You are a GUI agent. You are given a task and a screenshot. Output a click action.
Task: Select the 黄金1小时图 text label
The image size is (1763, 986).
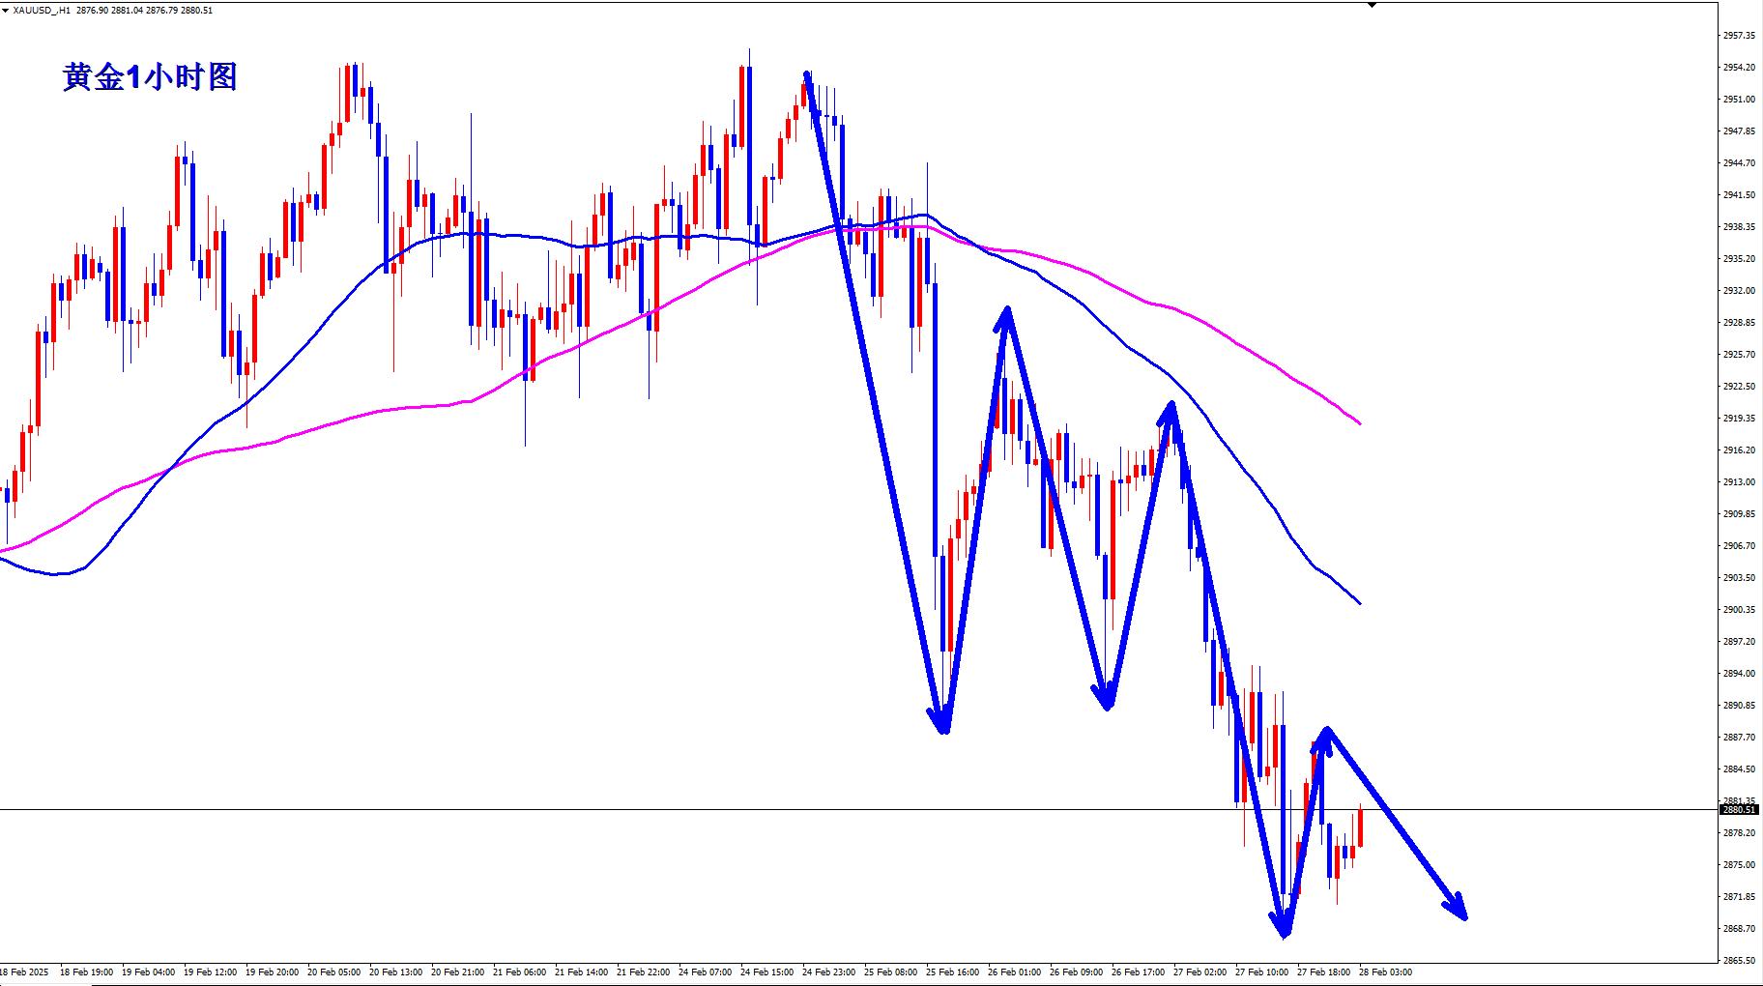pyautogui.click(x=150, y=77)
